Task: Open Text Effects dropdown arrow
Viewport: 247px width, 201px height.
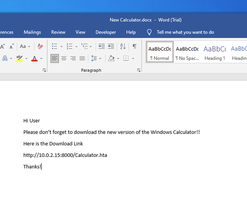Action: point(11,58)
